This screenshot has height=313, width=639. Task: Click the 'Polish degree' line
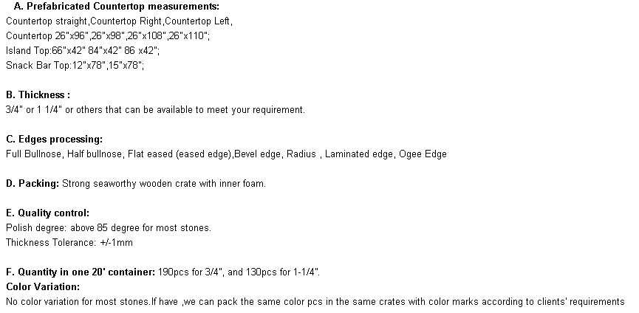pos(109,227)
